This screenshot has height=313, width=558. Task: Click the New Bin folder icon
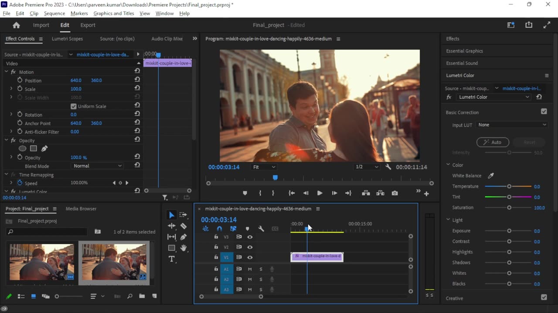[142, 296]
